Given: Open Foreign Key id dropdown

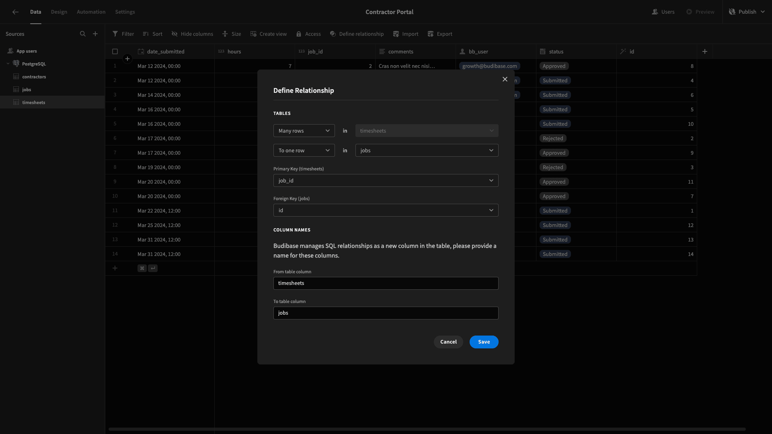Looking at the screenshot, I should tap(386, 210).
